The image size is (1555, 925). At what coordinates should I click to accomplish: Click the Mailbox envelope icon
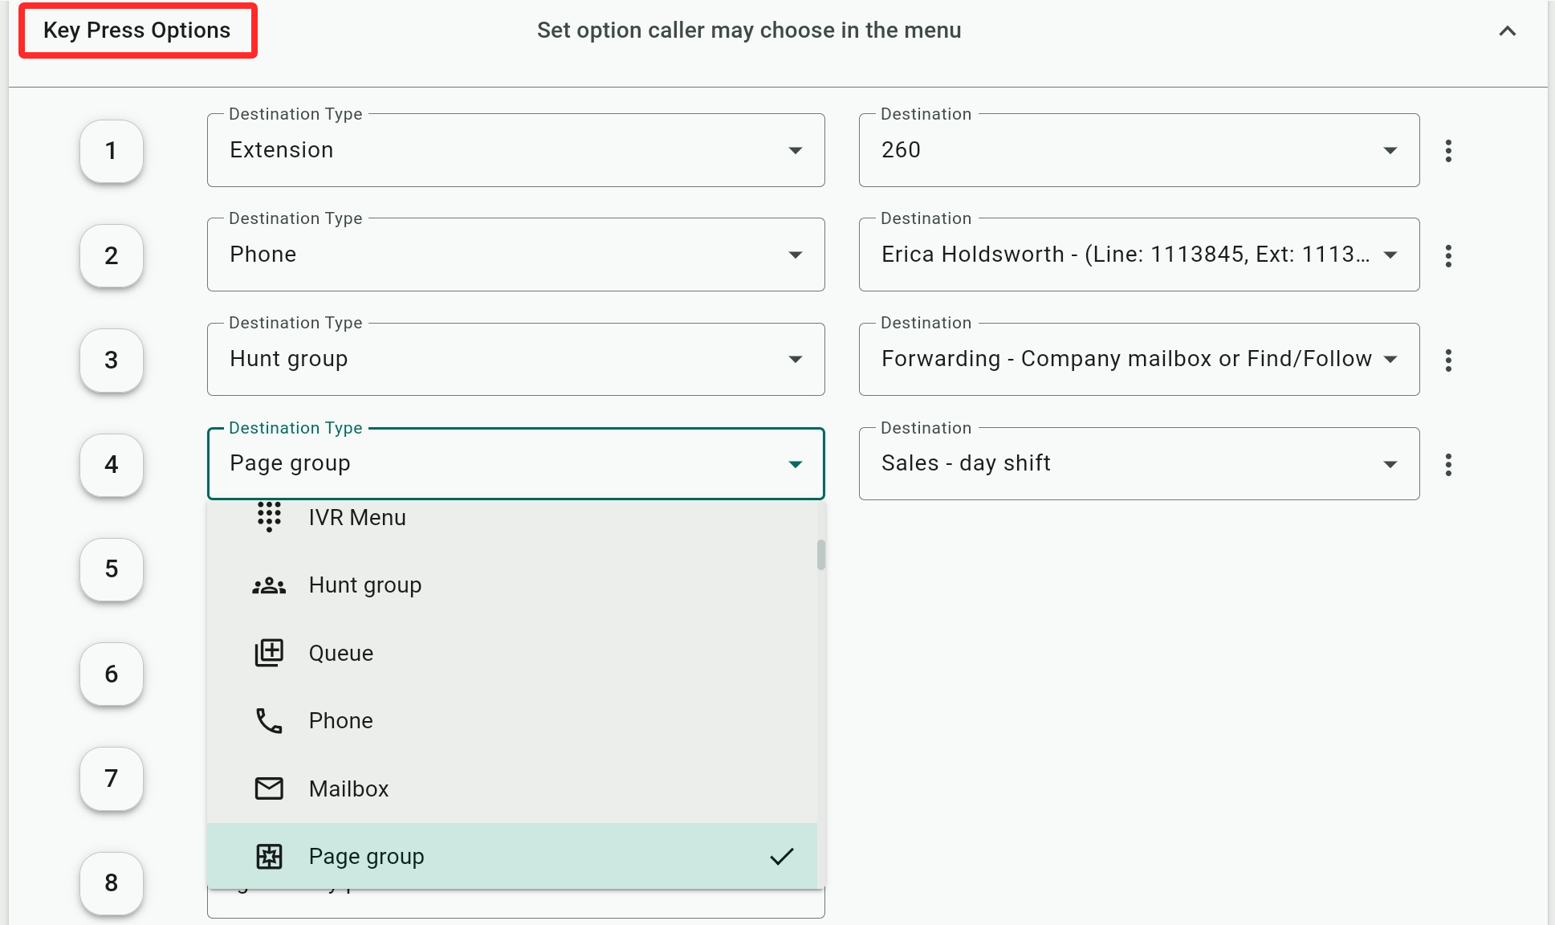[x=269, y=788]
